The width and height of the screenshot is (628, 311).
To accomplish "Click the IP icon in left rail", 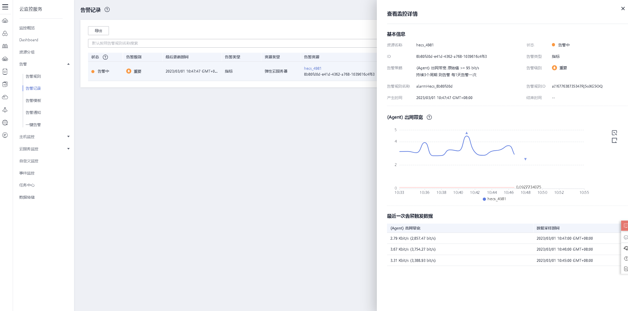I will (x=5, y=135).
